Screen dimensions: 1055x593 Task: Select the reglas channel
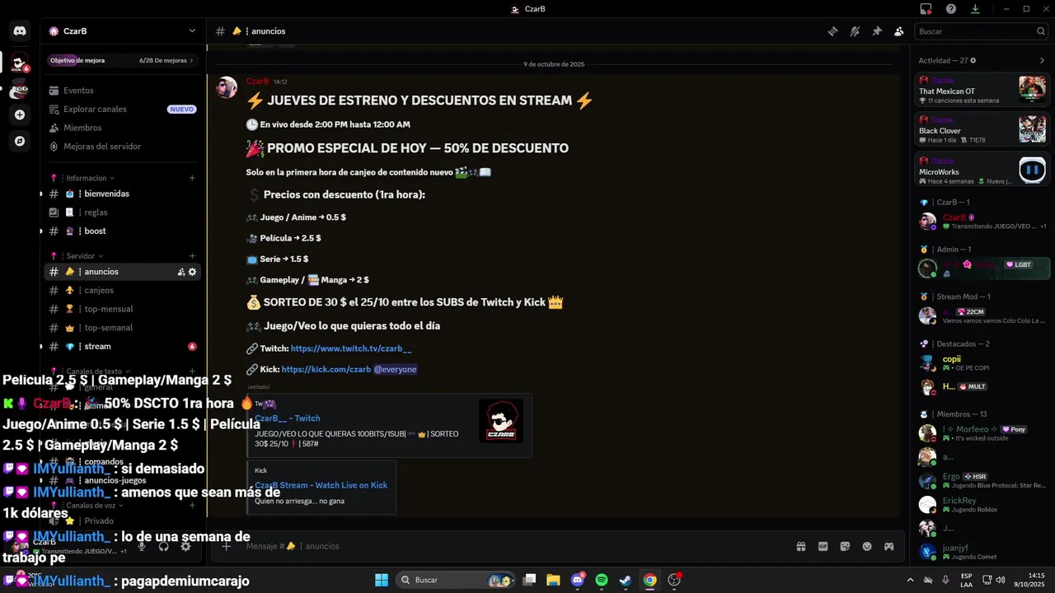pyautogui.click(x=123, y=212)
